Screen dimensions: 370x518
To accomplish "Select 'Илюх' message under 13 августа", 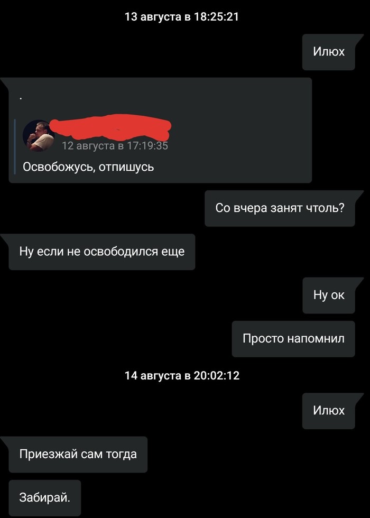I will pyautogui.click(x=329, y=52).
